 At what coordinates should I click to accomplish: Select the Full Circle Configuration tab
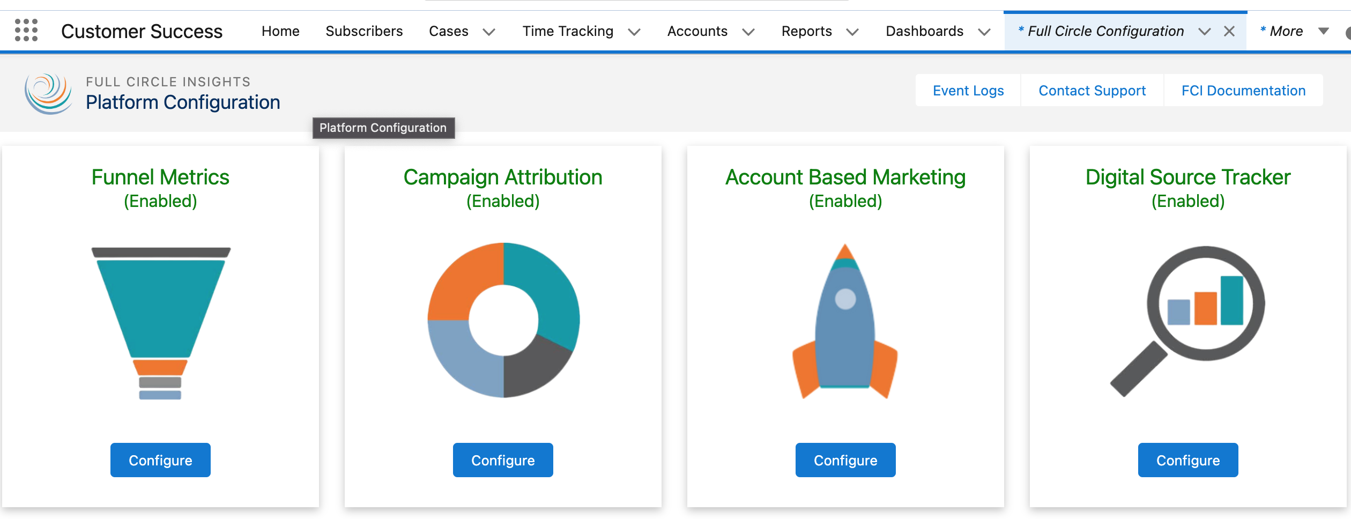click(x=1101, y=31)
